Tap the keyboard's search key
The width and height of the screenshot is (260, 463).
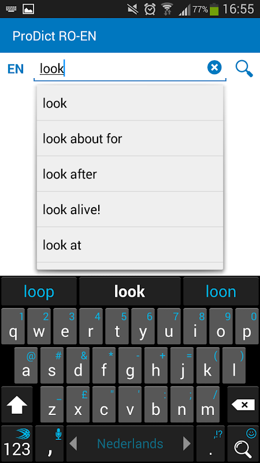point(243,443)
